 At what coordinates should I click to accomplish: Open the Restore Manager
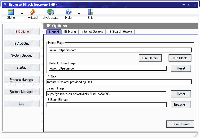(21, 91)
